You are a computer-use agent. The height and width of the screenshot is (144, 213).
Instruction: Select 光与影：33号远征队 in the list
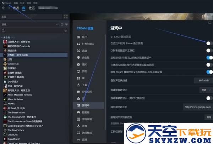point(34,55)
